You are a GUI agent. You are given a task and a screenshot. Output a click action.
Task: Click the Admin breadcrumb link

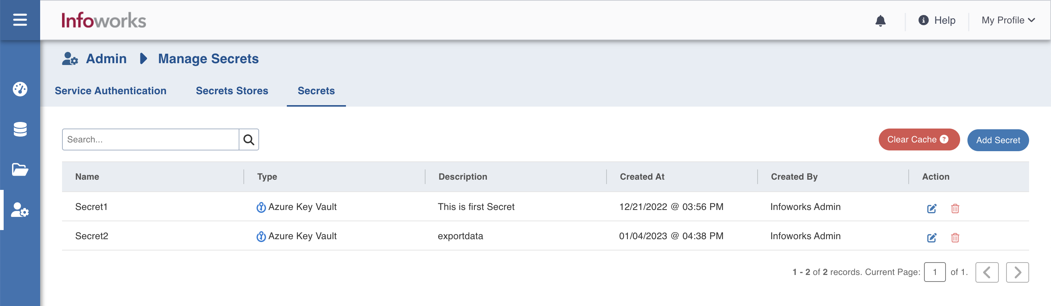pyautogui.click(x=106, y=59)
